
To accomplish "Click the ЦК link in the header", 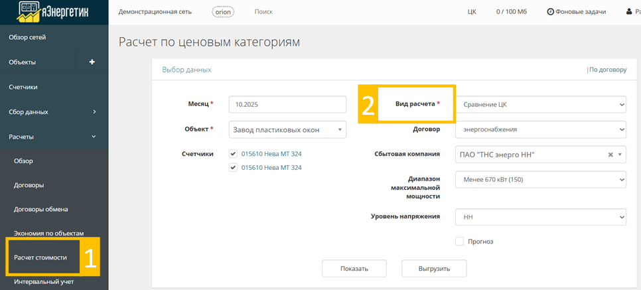I will coord(472,12).
